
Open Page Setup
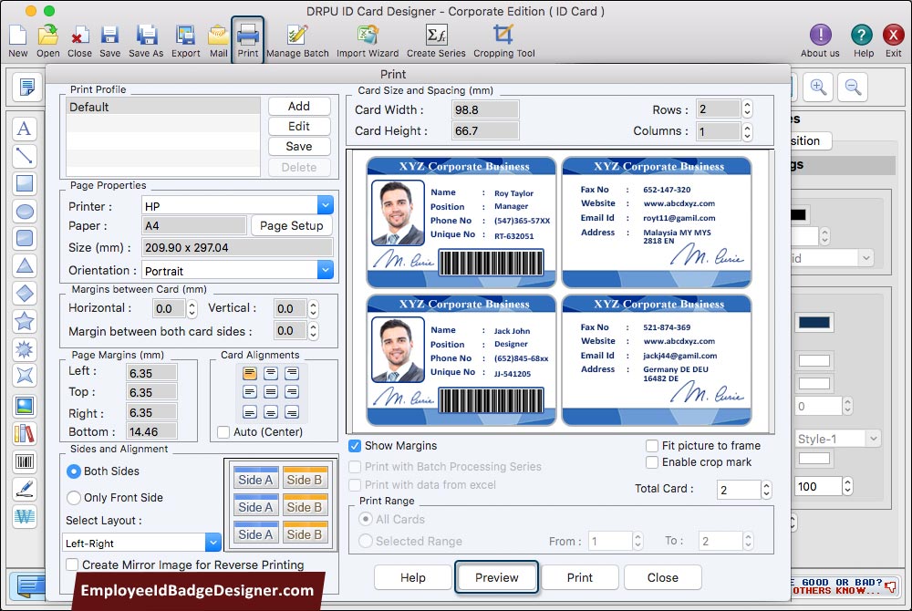(x=292, y=225)
